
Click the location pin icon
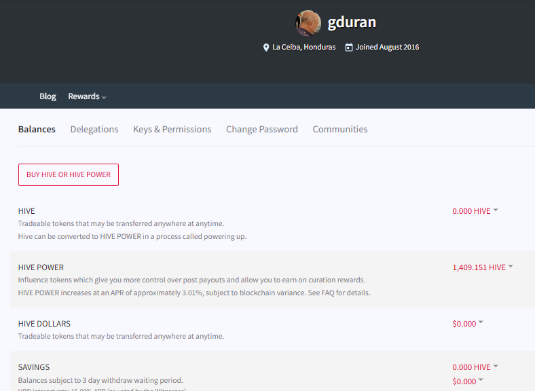pyautogui.click(x=266, y=48)
